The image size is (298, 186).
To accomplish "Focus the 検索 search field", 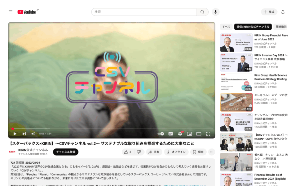I will click(144, 12).
